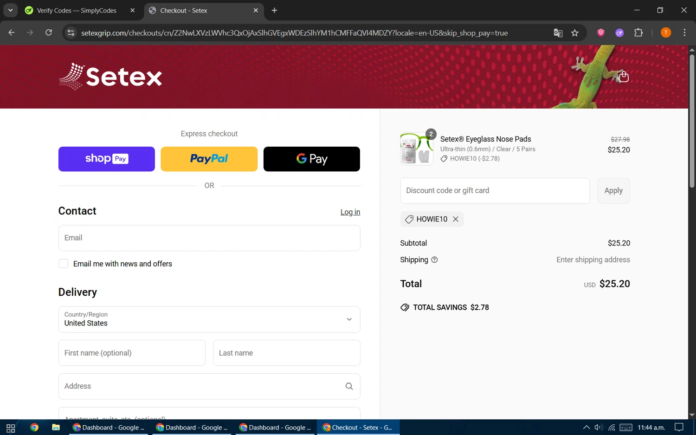Viewport: 696px width, 435px height.
Task: Click the red shield extension icon
Action: (601, 32)
